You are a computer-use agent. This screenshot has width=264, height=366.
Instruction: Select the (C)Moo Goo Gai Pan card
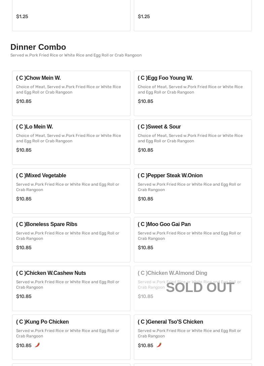tap(193, 240)
